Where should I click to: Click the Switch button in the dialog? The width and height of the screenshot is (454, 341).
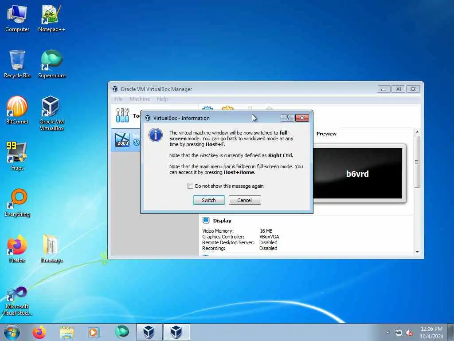(x=209, y=200)
